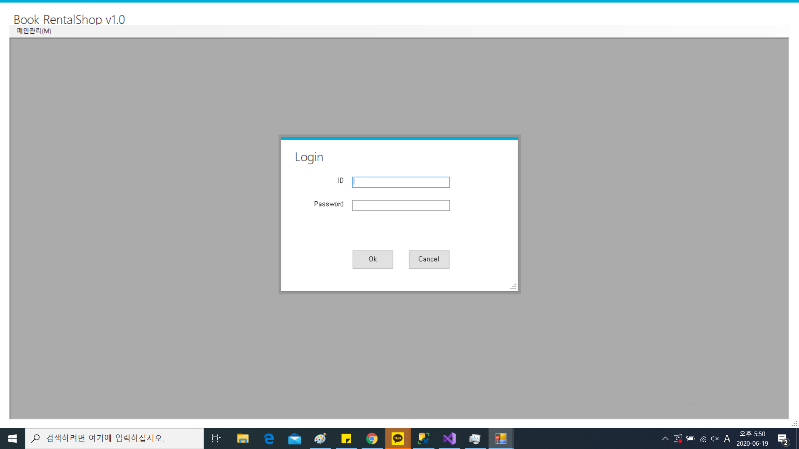Focus the ID text field
The width and height of the screenshot is (799, 449).
coord(401,182)
